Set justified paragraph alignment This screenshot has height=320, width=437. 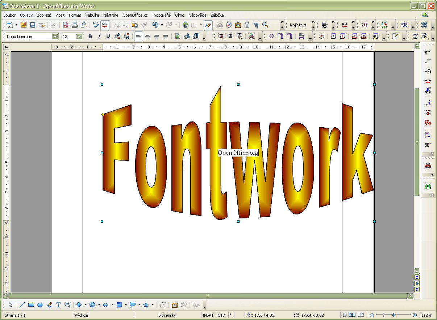pyautogui.click(x=166, y=36)
